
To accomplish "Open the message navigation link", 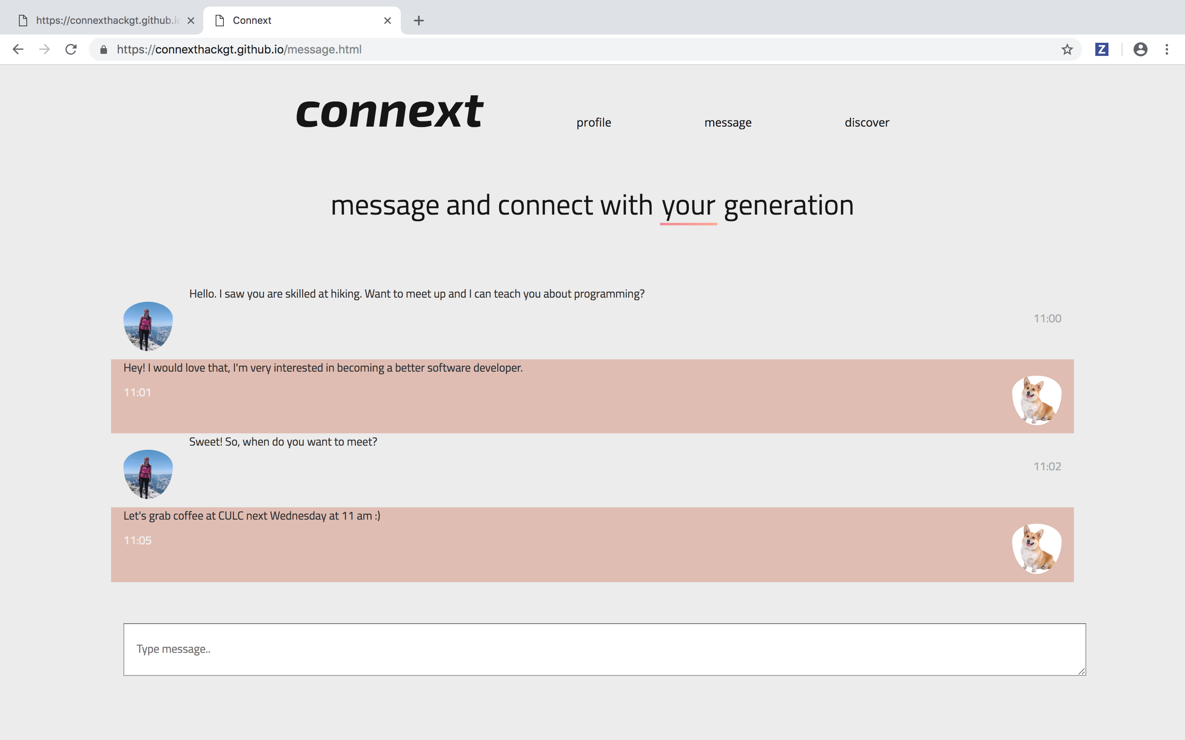I will 727,123.
